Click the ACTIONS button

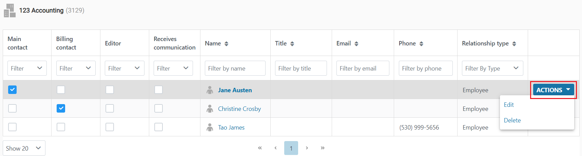554,90
